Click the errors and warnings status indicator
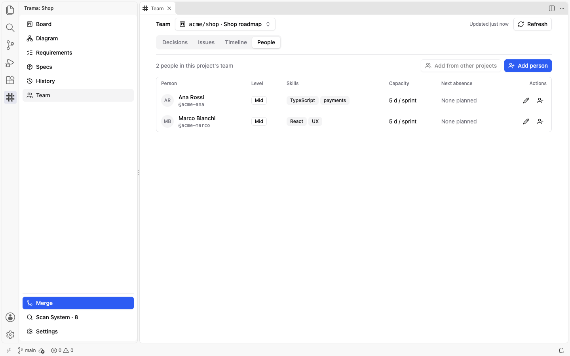The width and height of the screenshot is (570, 356). (x=62, y=350)
